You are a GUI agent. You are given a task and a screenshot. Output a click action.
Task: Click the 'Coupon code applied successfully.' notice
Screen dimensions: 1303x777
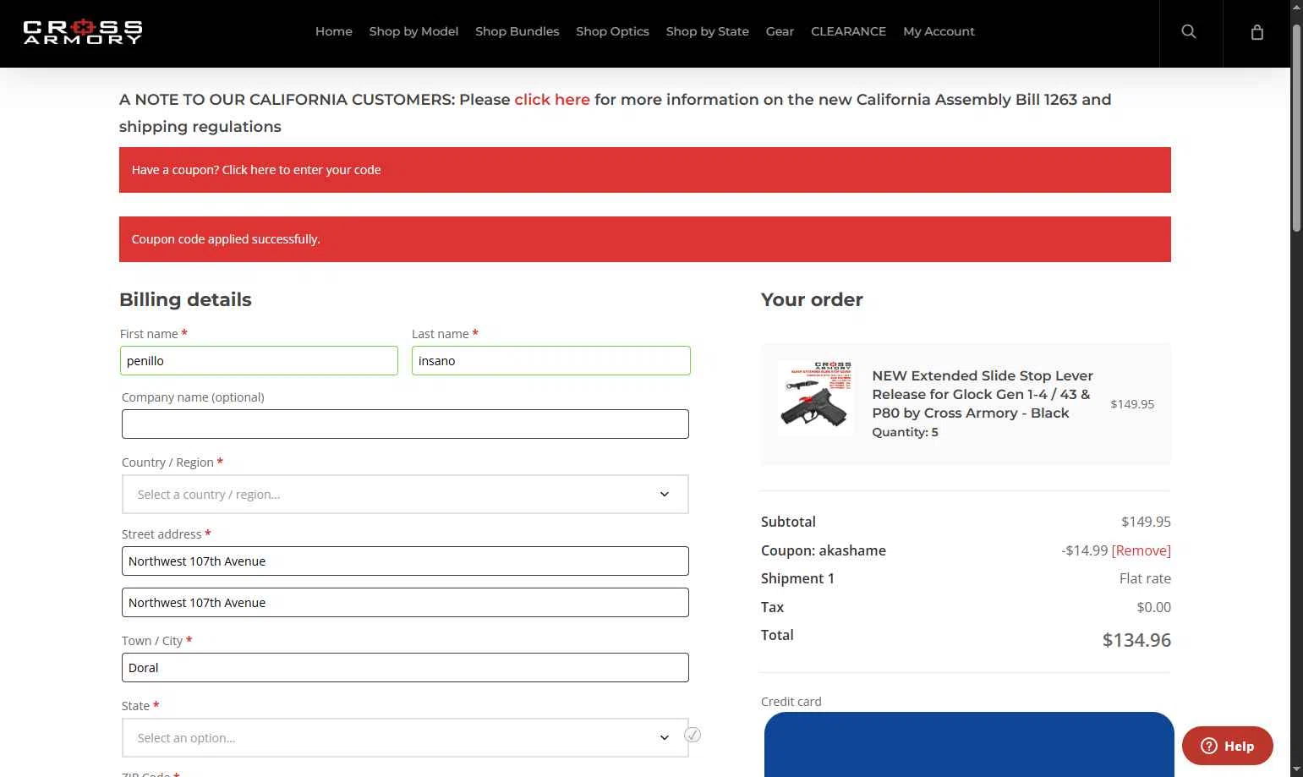click(645, 239)
